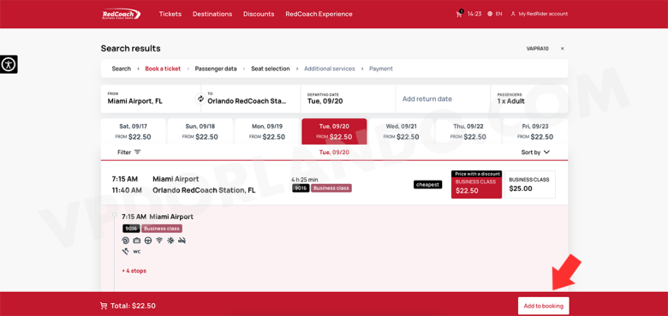Click the 4 h 25 min duration text
The image size is (668, 316).
click(x=305, y=180)
